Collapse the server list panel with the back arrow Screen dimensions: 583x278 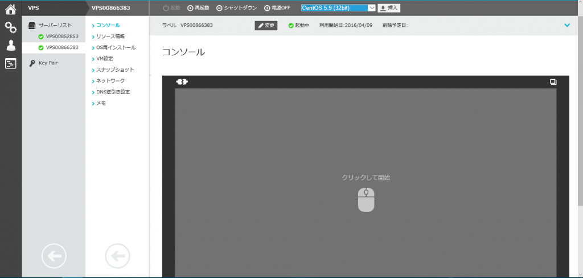click(54, 256)
